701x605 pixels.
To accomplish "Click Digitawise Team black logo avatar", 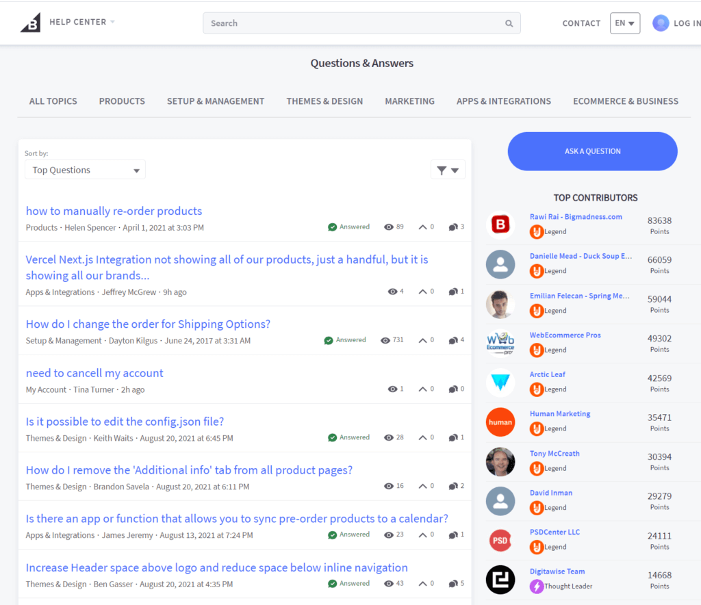I will click(x=500, y=580).
